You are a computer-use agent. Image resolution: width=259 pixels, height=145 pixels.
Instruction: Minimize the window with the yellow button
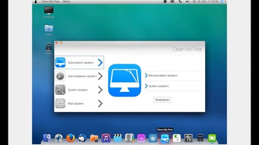click(61, 43)
